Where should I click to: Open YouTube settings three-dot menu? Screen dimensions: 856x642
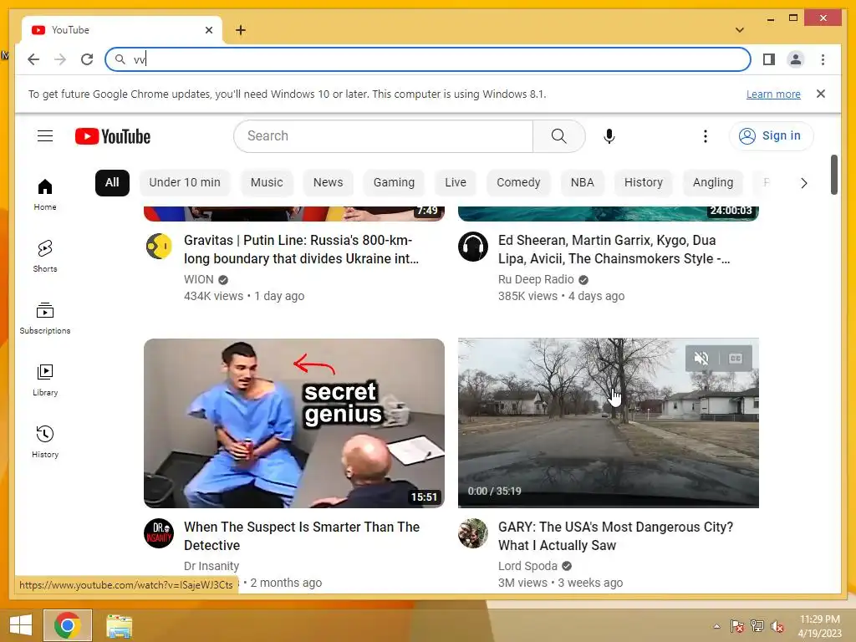point(706,136)
